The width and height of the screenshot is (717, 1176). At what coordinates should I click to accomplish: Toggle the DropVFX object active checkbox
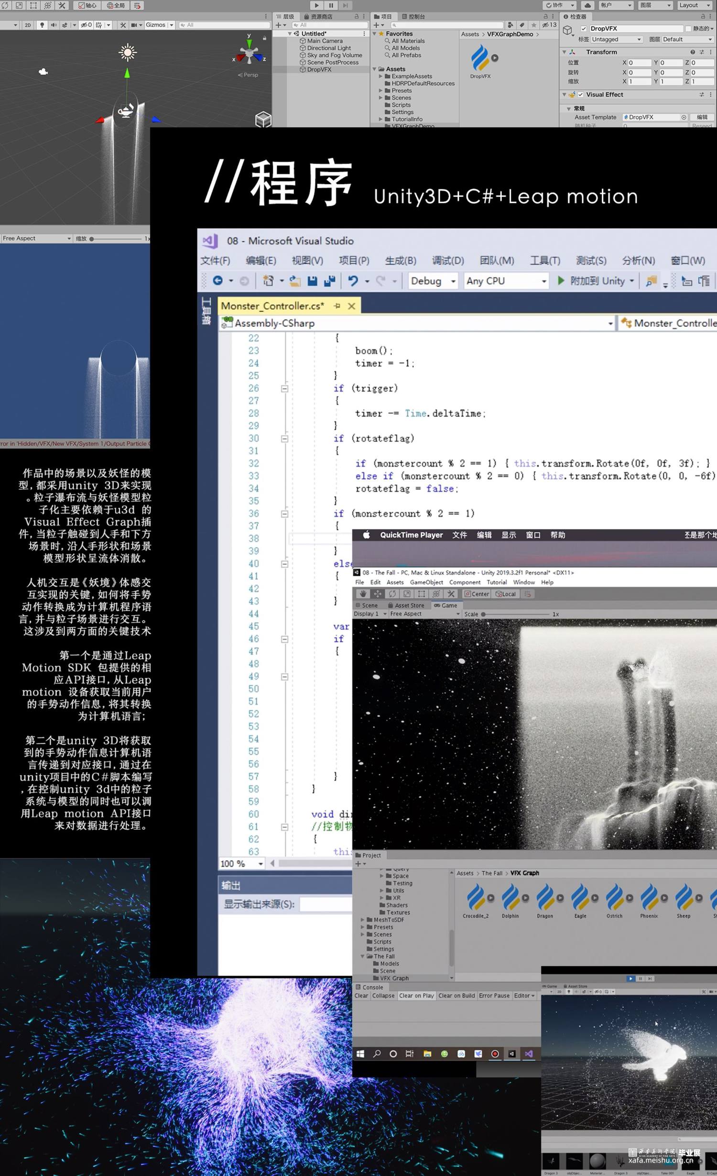coord(584,29)
